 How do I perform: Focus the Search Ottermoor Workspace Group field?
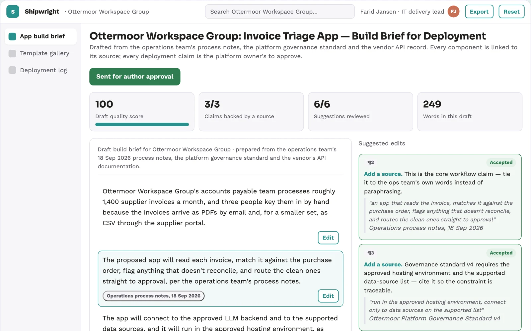click(280, 12)
